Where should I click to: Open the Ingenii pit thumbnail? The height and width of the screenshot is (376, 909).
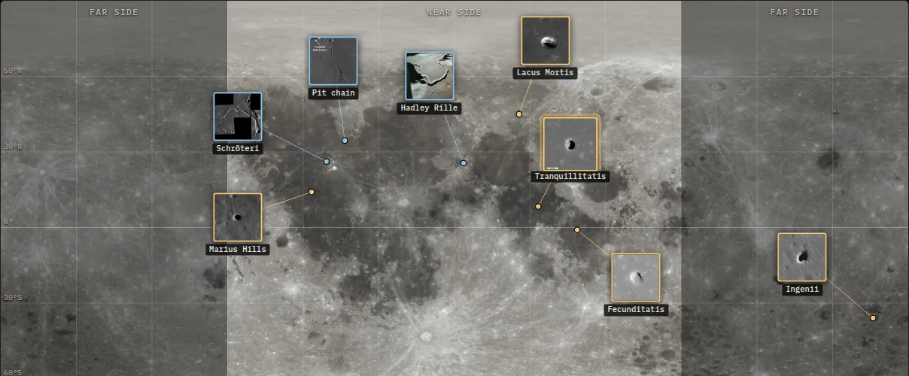(802, 257)
